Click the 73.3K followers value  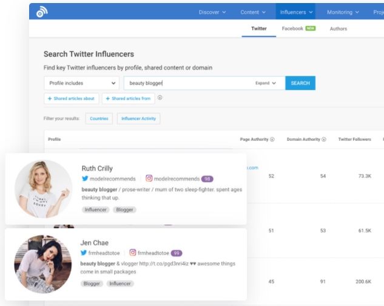coord(365,176)
